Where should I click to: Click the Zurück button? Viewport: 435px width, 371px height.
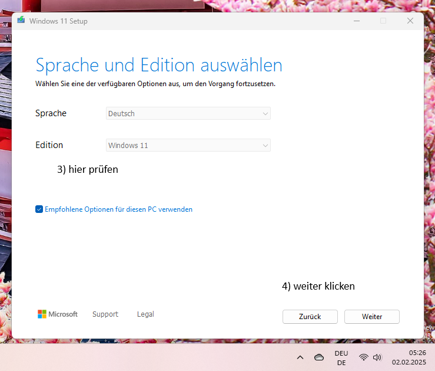(x=310, y=317)
